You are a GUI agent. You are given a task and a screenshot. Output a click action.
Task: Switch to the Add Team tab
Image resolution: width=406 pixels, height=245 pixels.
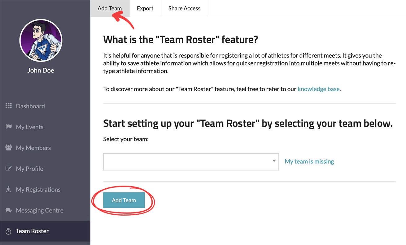click(x=109, y=8)
